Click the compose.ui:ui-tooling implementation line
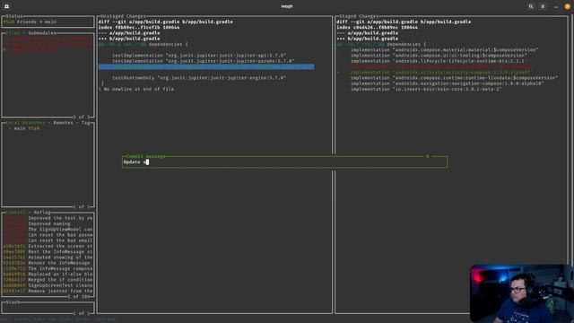 coord(439,56)
